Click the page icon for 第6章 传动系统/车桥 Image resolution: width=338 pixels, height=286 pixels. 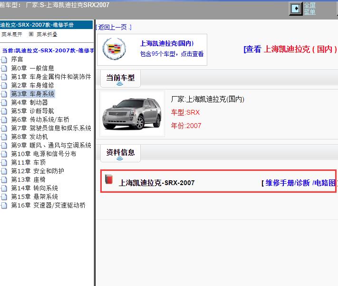click(4, 120)
